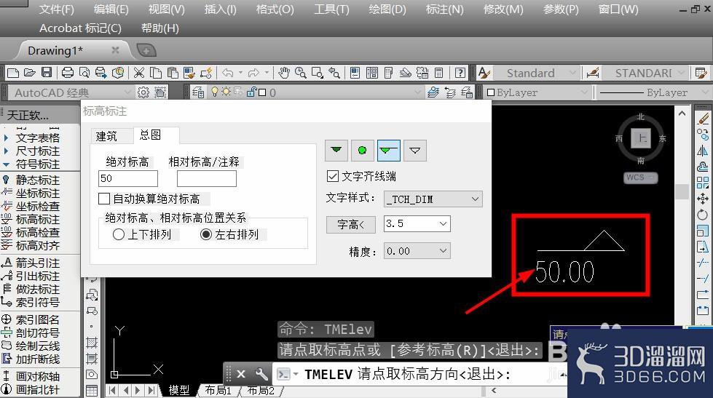Uncheck 文字齐线端 checkbox
This screenshot has height=398, width=713.
(333, 176)
